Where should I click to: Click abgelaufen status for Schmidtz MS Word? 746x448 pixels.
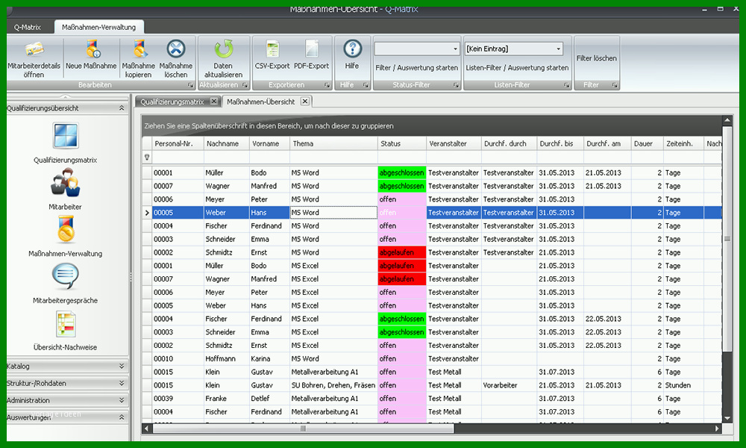(402, 252)
